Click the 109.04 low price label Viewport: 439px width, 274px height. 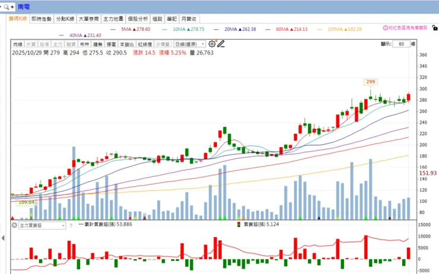click(26, 202)
